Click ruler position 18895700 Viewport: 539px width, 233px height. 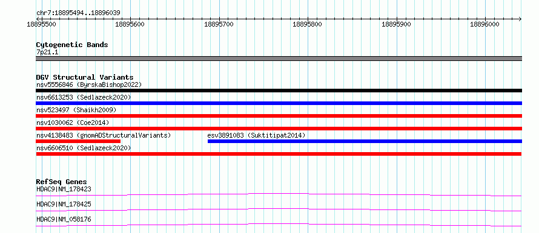point(219,24)
